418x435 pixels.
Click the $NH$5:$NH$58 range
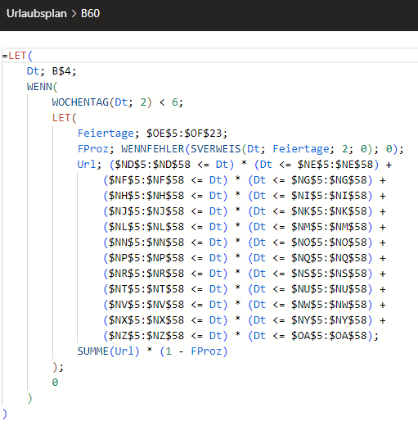[146, 196]
